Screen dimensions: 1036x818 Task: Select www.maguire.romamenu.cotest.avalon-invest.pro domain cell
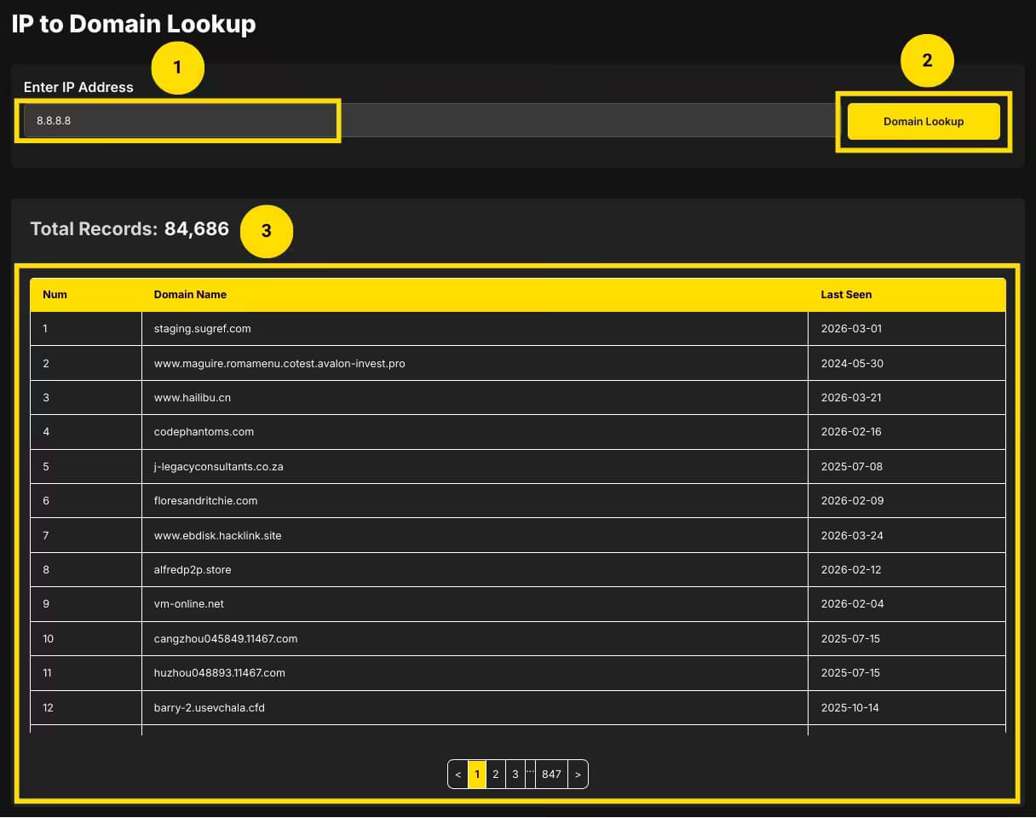click(475, 363)
